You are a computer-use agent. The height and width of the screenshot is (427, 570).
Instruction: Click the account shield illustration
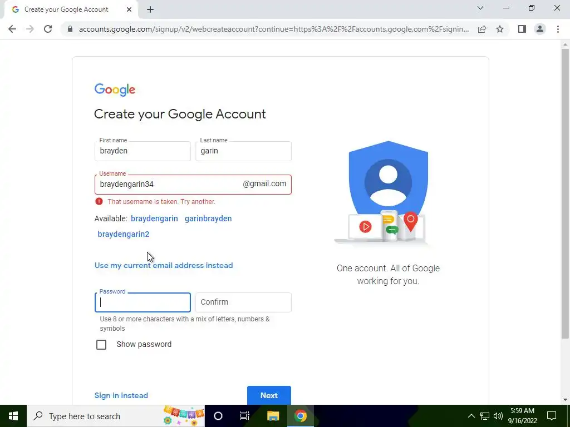[x=388, y=192]
